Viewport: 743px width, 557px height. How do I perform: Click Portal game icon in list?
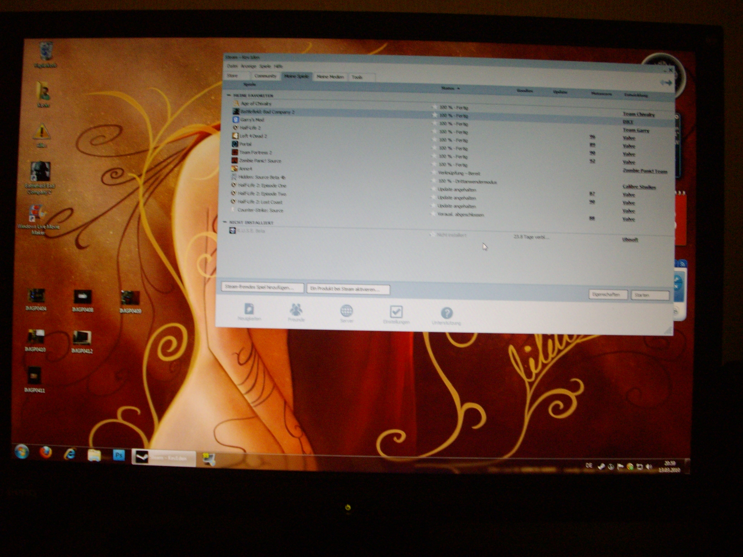click(x=235, y=144)
